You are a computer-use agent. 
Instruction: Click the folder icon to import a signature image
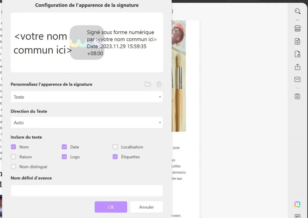coord(147,84)
